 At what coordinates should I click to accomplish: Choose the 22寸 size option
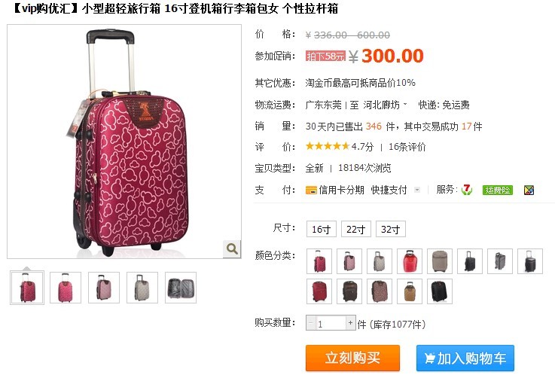click(355, 229)
